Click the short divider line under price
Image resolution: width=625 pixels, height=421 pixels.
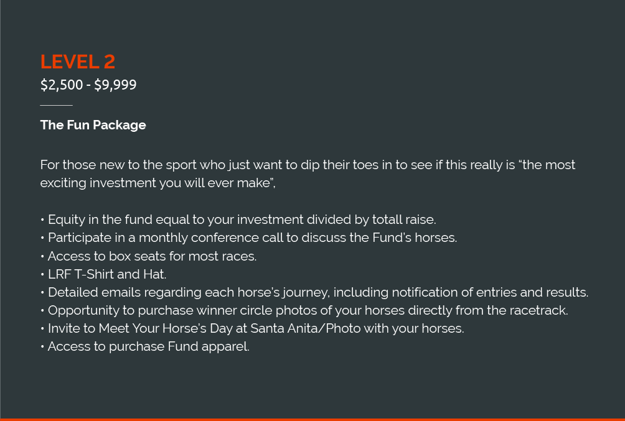[x=56, y=106]
